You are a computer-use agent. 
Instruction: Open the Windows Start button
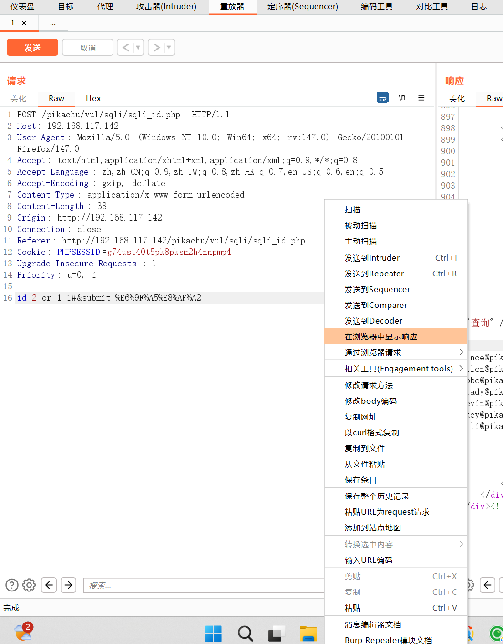pos(213,633)
